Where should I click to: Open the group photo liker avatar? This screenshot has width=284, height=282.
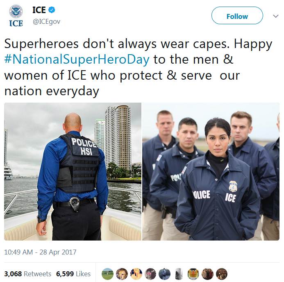(207, 274)
